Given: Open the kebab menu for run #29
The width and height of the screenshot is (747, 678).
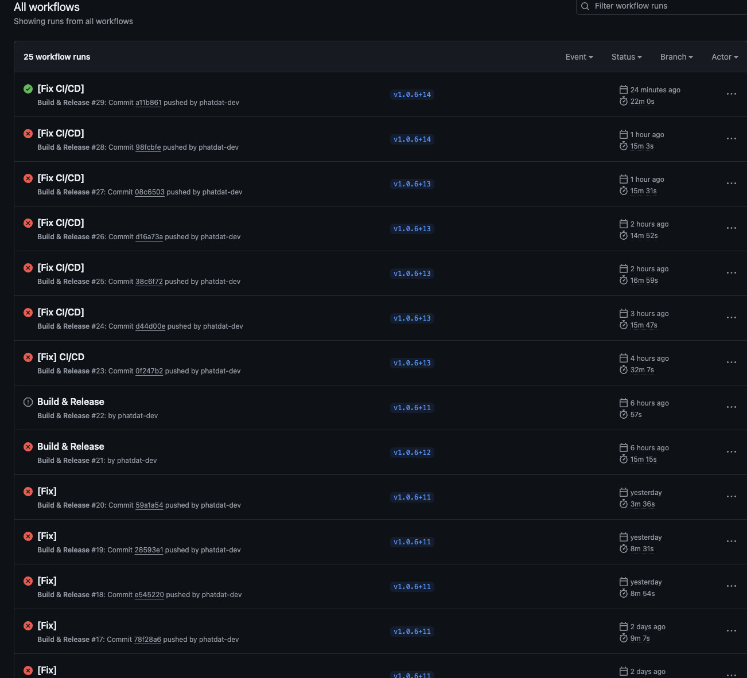Looking at the screenshot, I should tap(731, 94).
